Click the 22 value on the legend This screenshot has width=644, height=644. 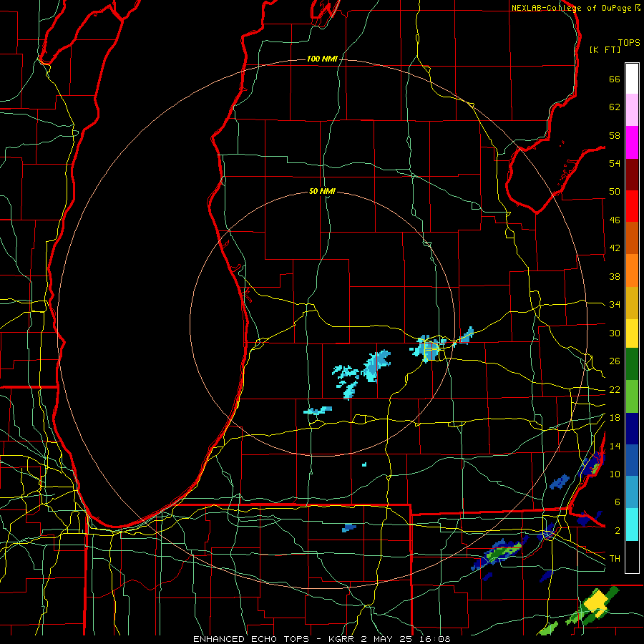click(x=615, y=389)
